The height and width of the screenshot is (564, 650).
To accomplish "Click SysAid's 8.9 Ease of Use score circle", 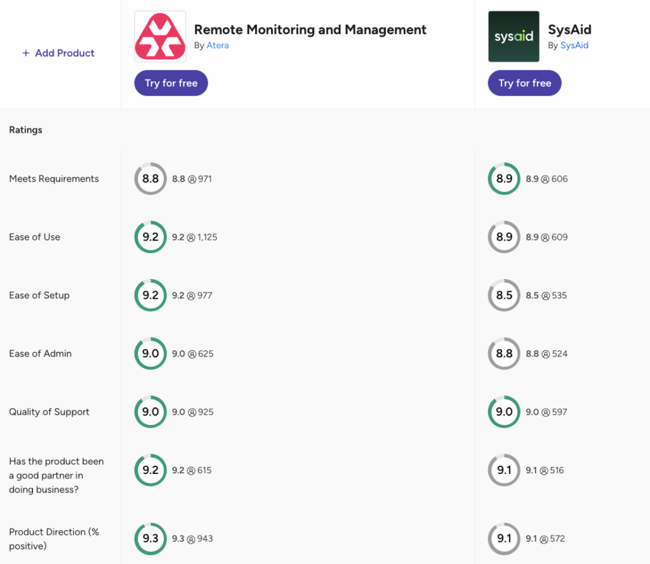I will [504, 237].
